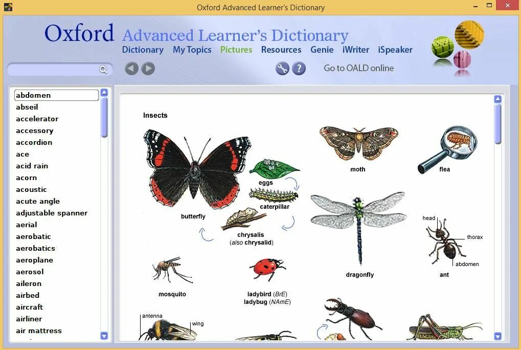Click the 'thorax' label on the ant
Image resolution: width=521 pixels, height=350 pixels.
pyautogui.click(x=475, y=237)
